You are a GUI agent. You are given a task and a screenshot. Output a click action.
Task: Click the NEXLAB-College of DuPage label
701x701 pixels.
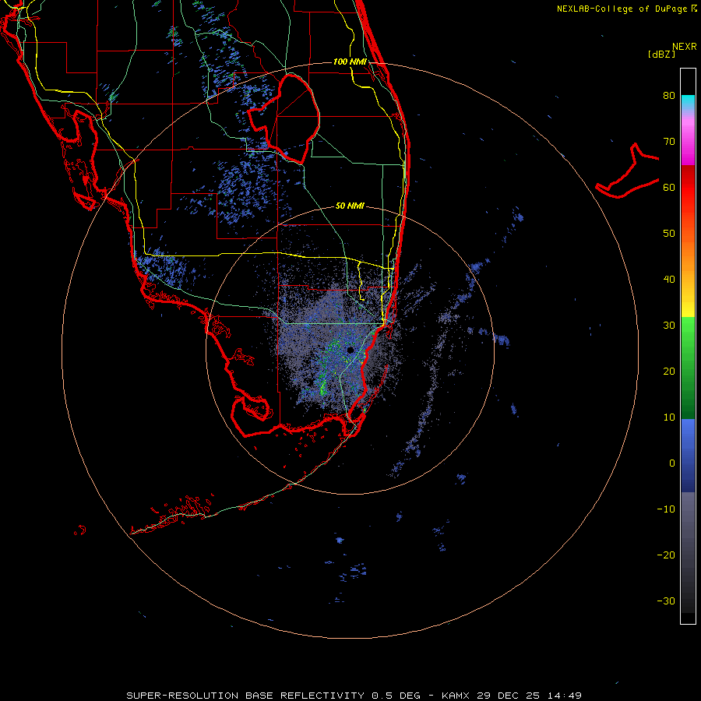pos(627,9)
